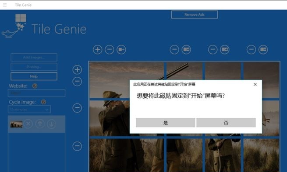Click the Remove Ads button

click(195, 14)
